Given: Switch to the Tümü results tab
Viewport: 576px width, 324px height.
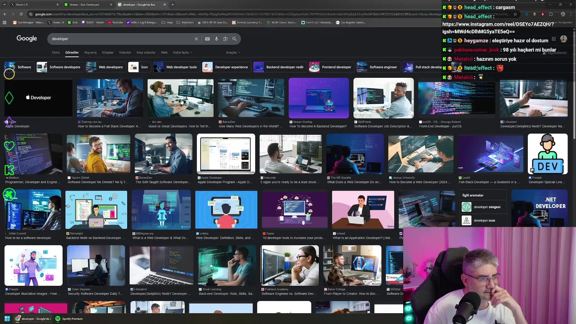Looking at the screenshot, I should point(55,53).
